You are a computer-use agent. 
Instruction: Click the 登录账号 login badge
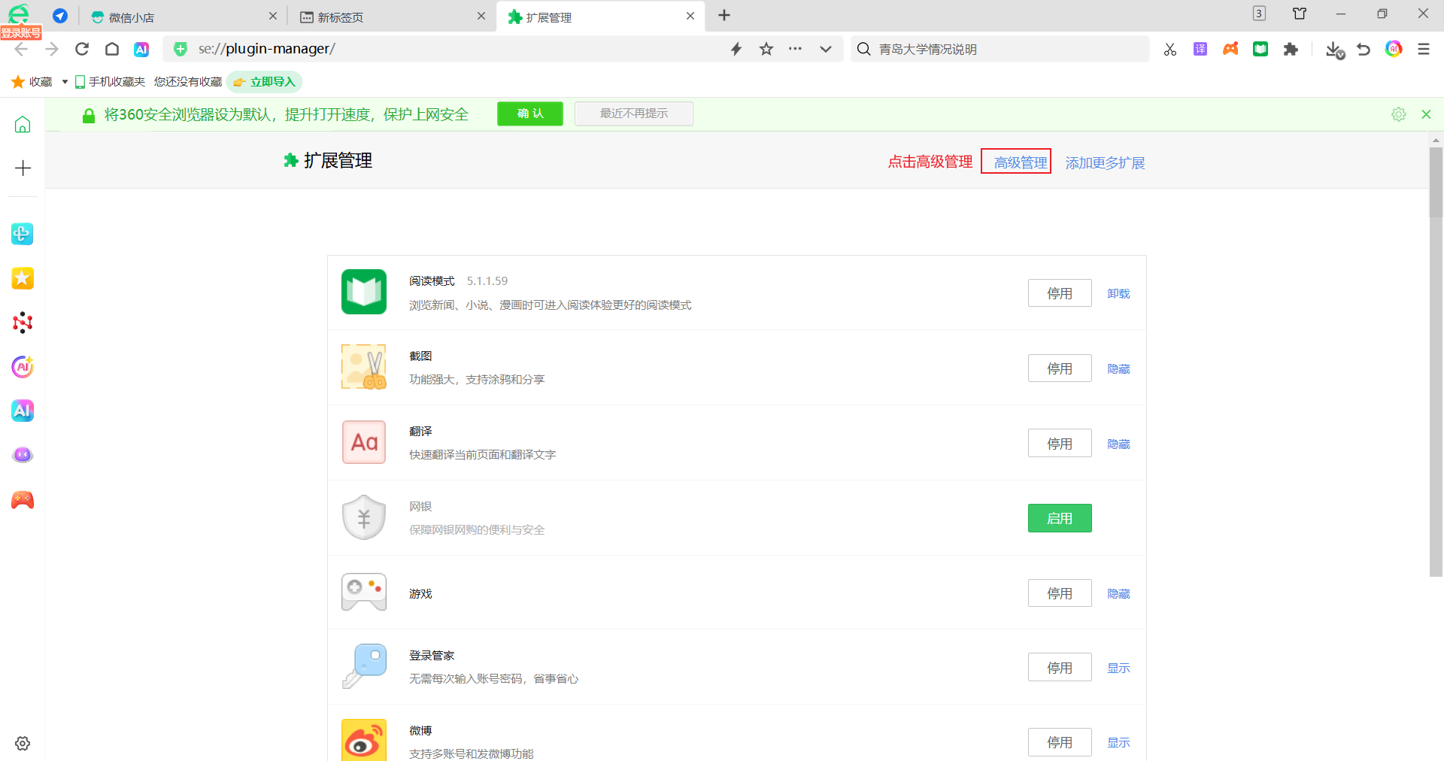click(x=21, y=32)
